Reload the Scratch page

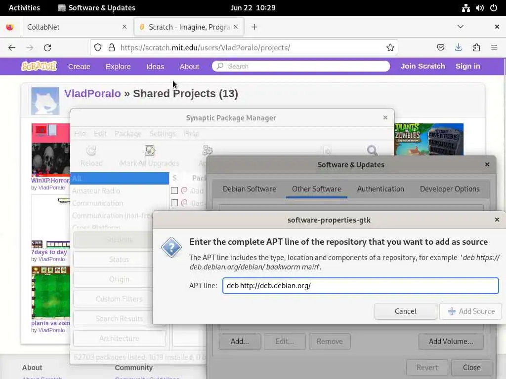coord(47,48)
